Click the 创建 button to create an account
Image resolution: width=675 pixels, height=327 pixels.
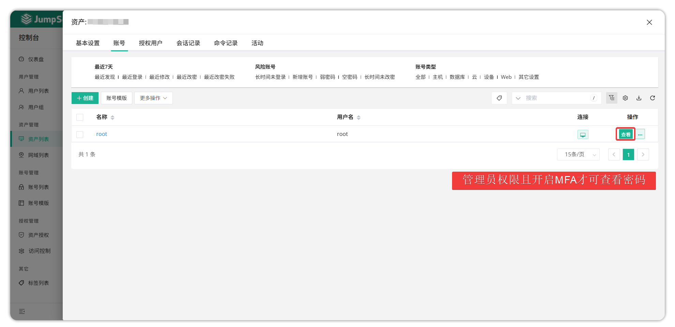(x=85, y=98)
